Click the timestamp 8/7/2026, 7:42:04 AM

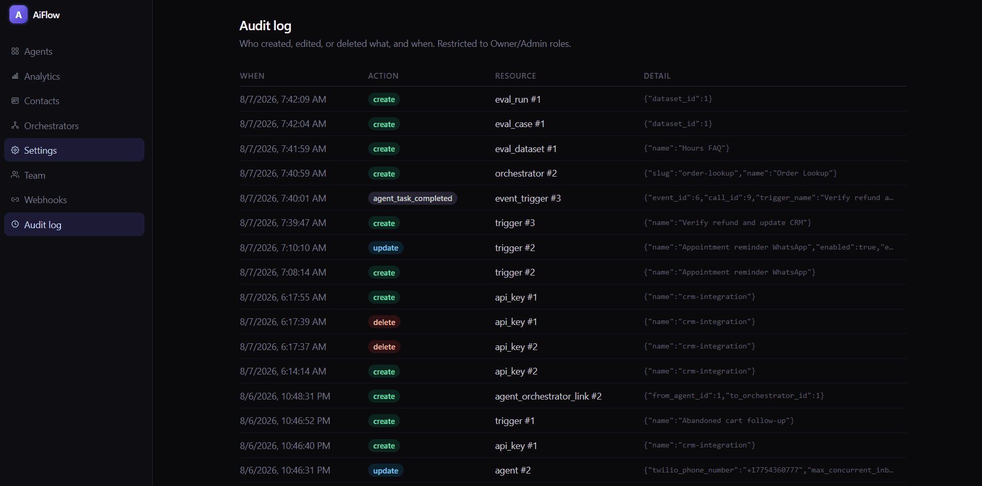point(283,124)
